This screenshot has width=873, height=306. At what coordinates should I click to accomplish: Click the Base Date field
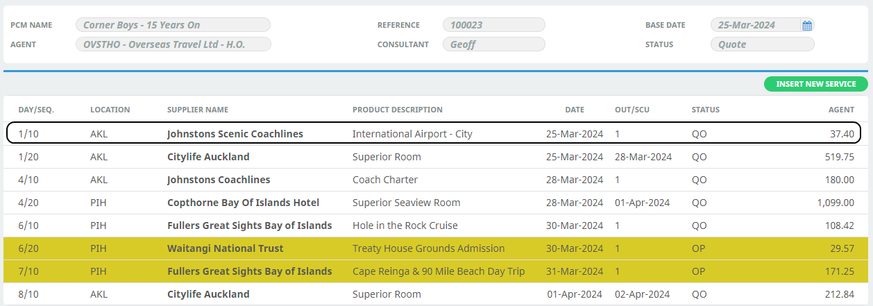point(755,25)
